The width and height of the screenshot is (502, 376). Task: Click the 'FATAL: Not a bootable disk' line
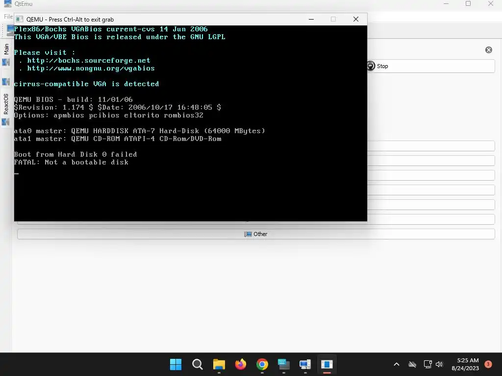pos(71,162)
